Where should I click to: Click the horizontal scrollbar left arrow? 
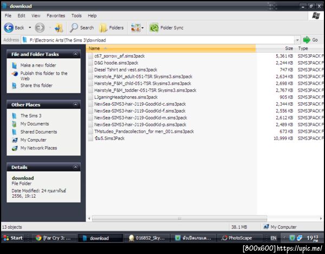click(89, 218)
